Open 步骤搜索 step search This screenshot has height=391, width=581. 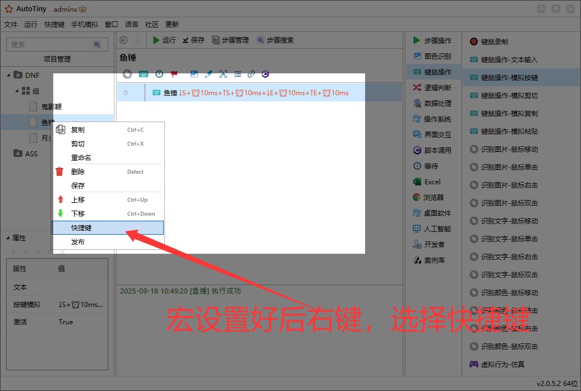coord(275,40)
